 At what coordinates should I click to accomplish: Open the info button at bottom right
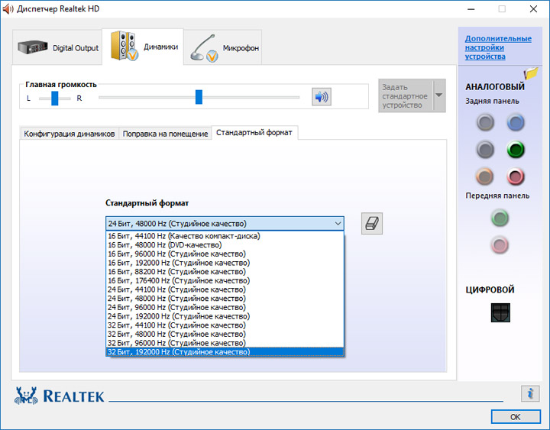(x=530, y=393)
